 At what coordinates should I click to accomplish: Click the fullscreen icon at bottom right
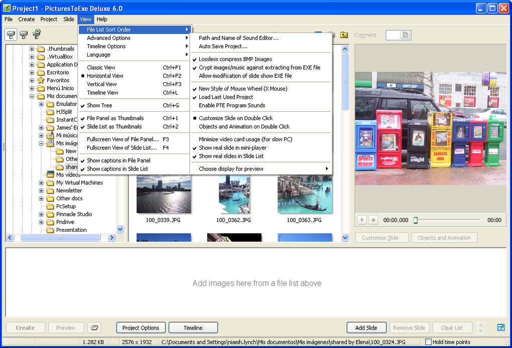(x=500, y=327)
